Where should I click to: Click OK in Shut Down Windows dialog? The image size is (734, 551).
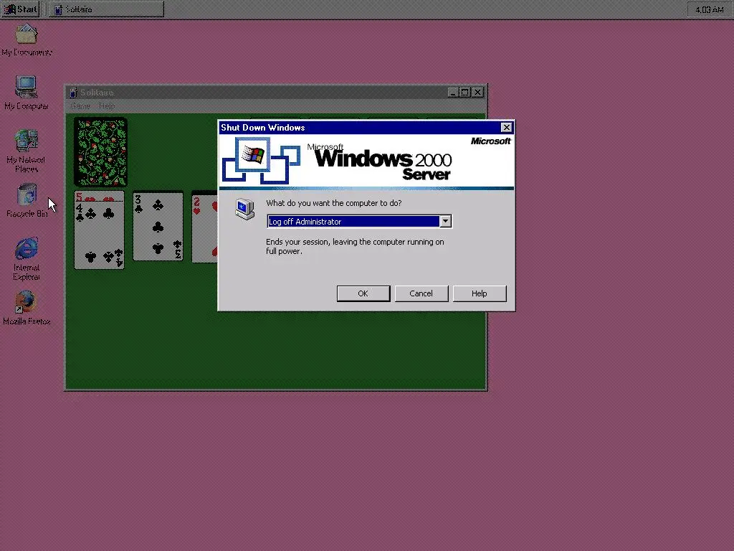point(363,293)
